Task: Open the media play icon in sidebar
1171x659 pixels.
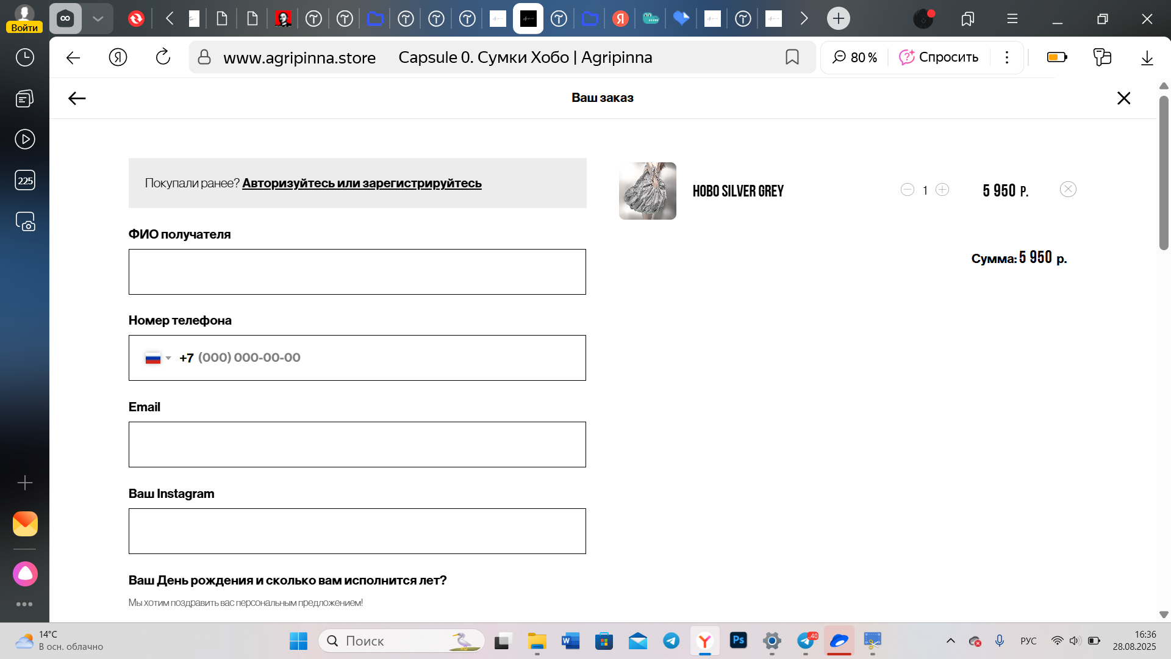Action: [24, 139]
